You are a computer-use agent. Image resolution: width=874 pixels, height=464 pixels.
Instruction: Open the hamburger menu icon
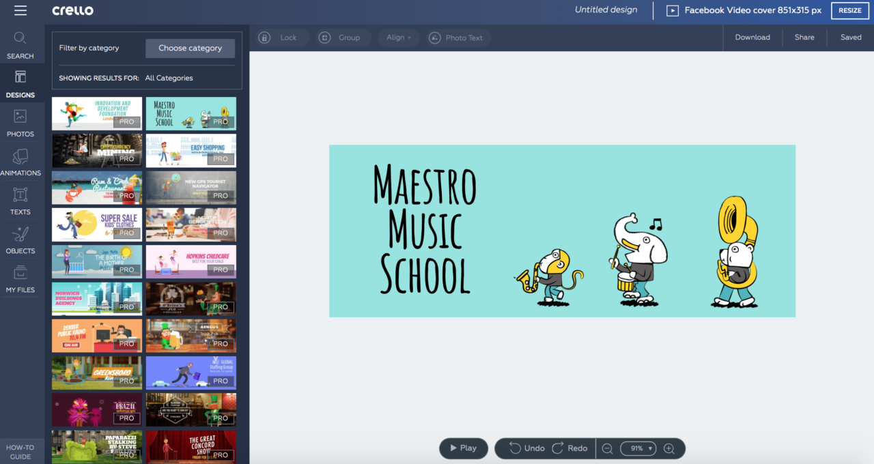click(20, 11)
